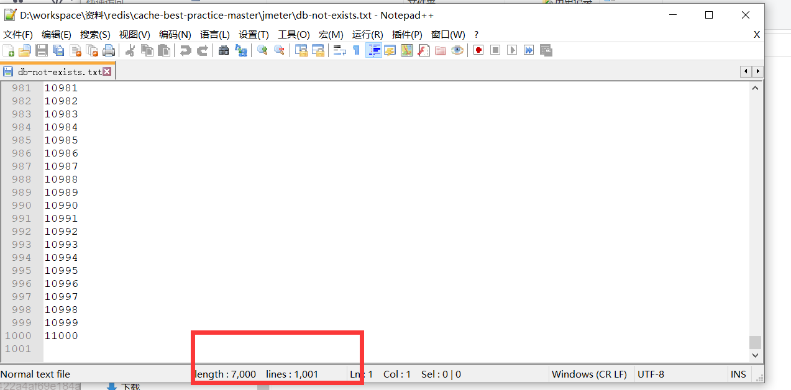Viewport: 791px width, 390px height.
Task: Stop macro recording
Action: click(495, 50)
